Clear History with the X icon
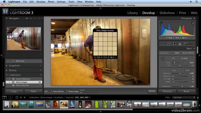201x113 pixels. click(41, 70)
